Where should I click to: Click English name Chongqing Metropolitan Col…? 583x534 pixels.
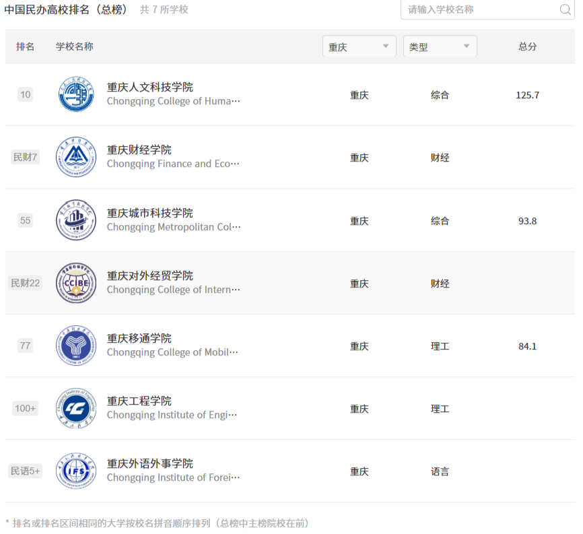point(174,227)
